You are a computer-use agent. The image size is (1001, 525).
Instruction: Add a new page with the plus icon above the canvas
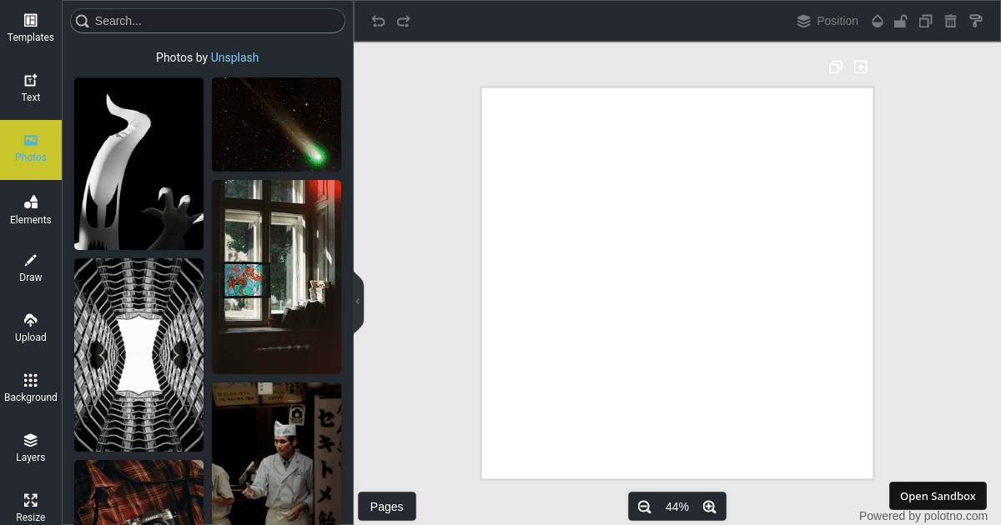[861, 67]
